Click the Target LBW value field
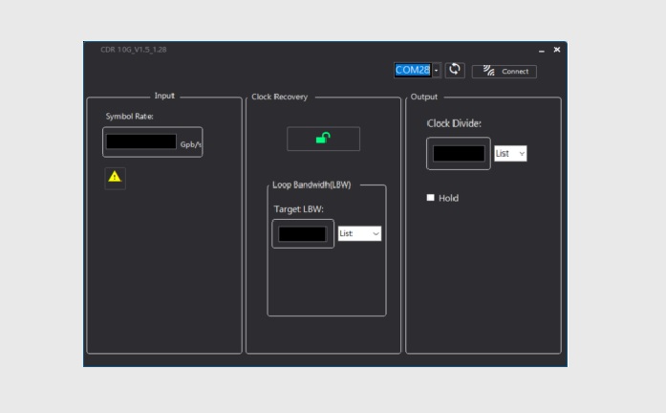The image size is (666, 413). [x=302, y=233]
